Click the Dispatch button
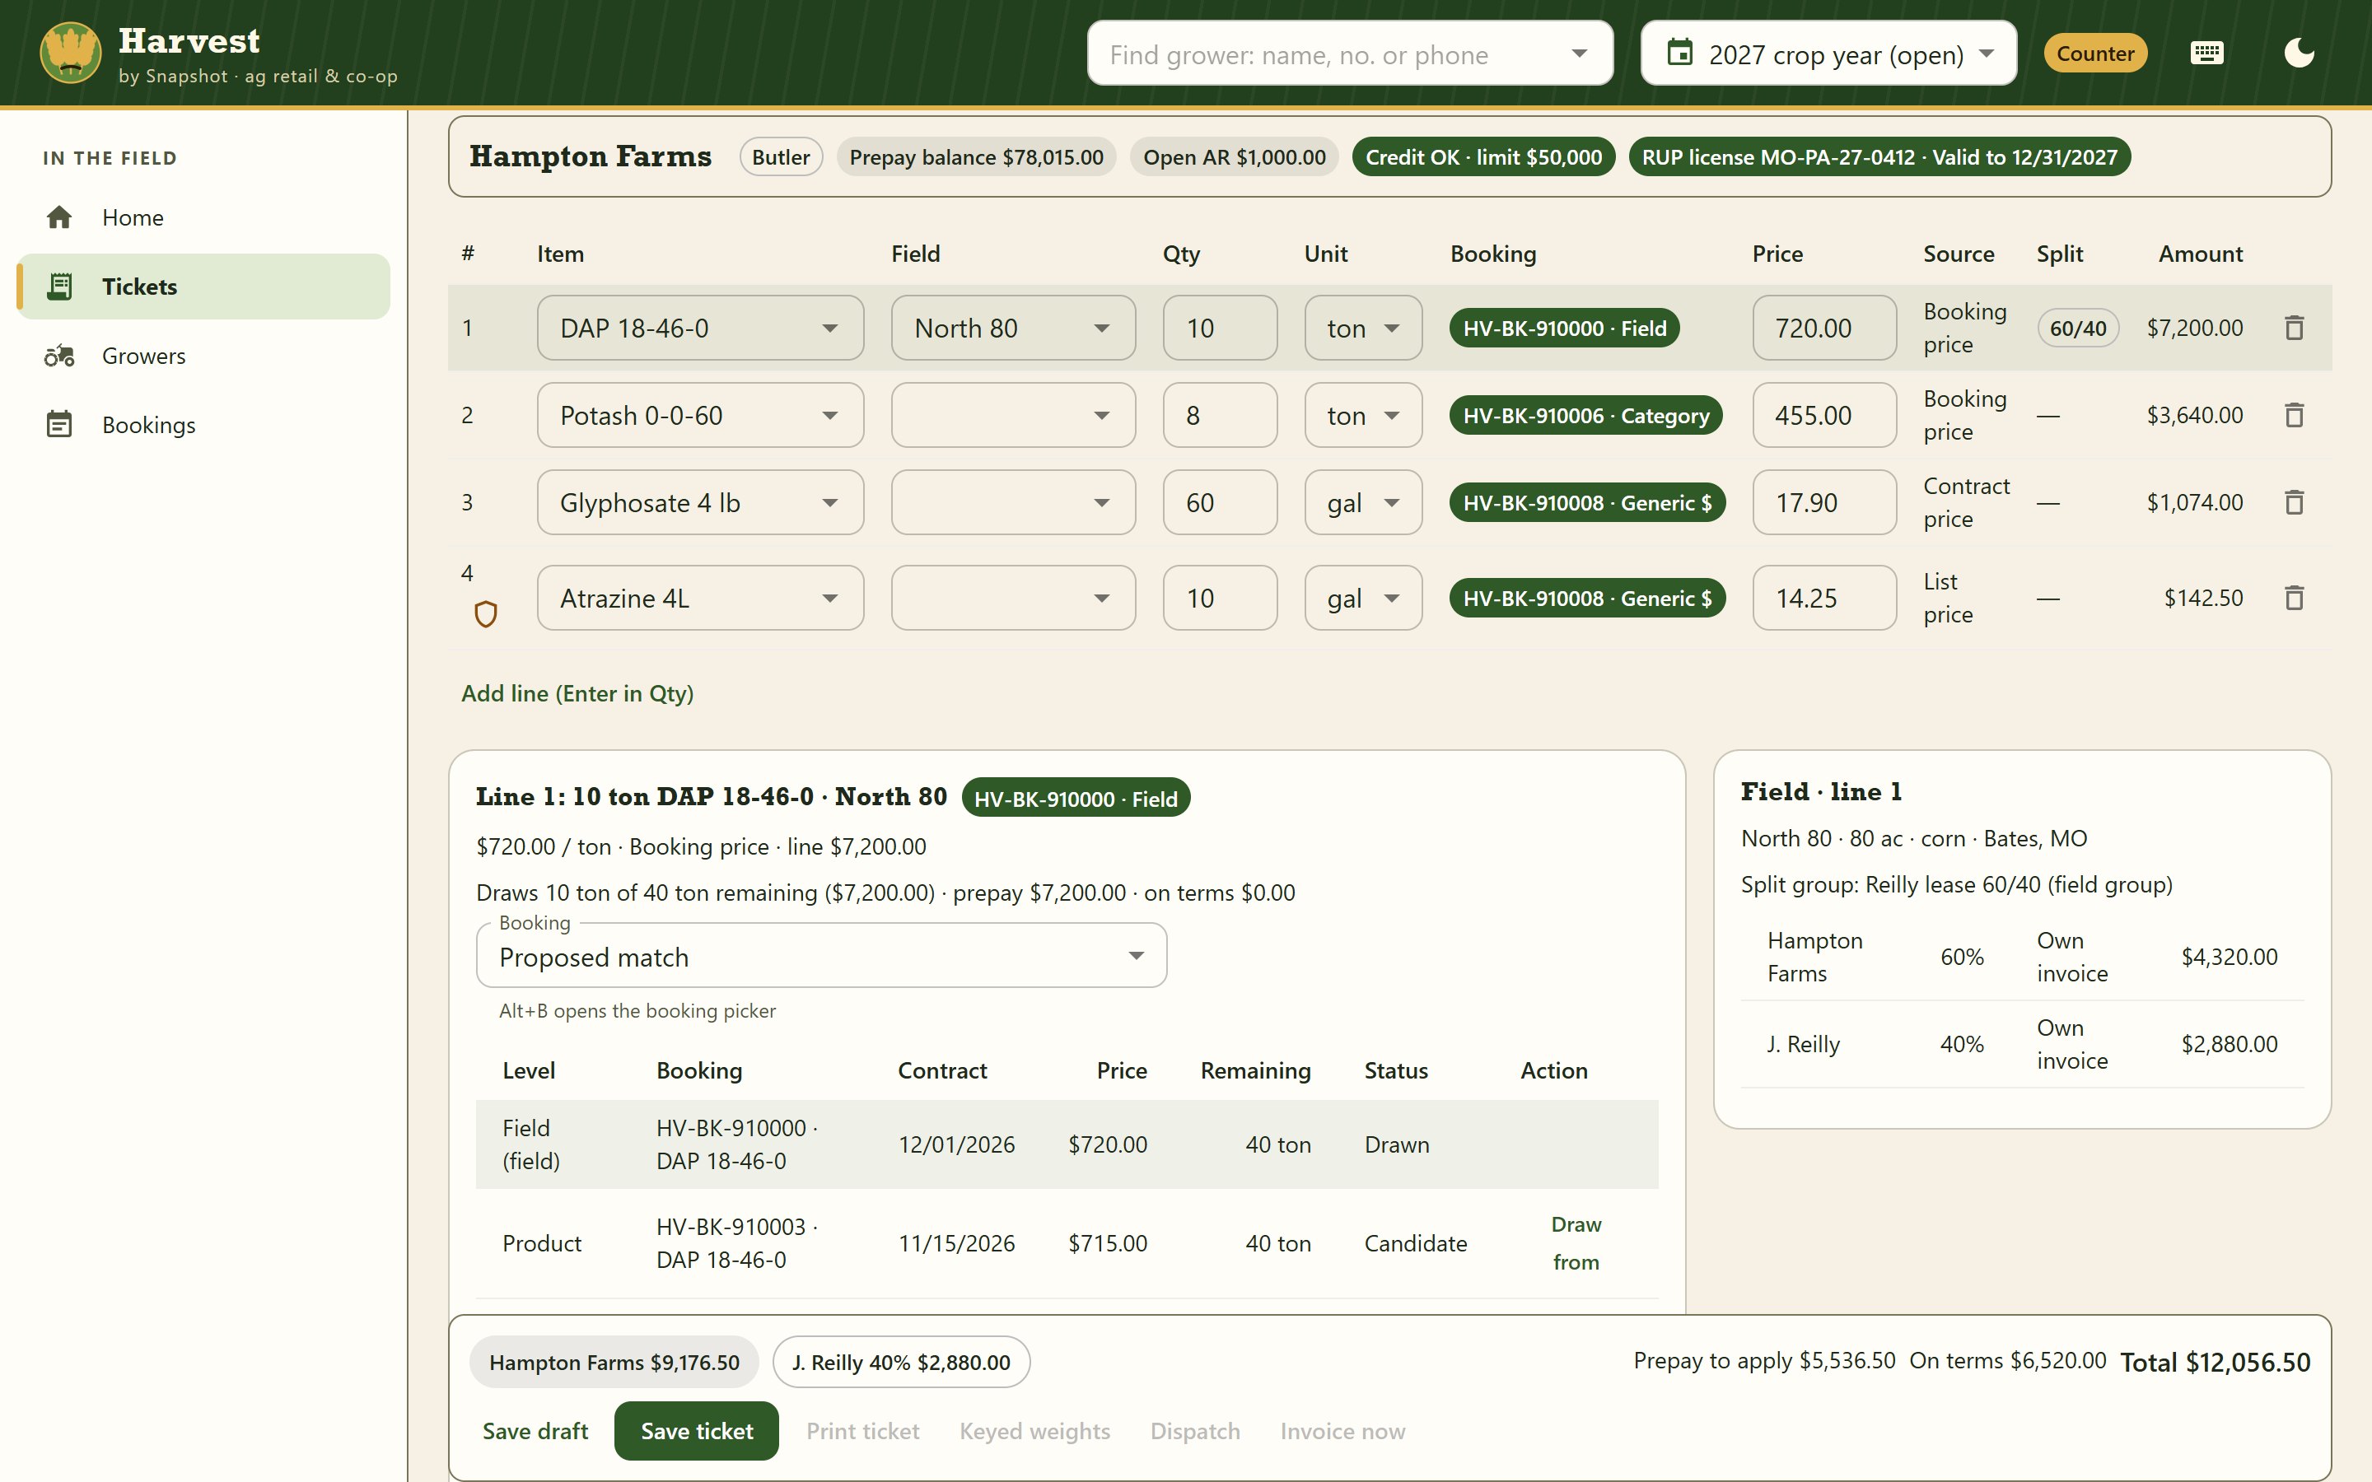Image resolution: width=2372 pixels, height=1482 pixels. [x=1195, y=1430]
